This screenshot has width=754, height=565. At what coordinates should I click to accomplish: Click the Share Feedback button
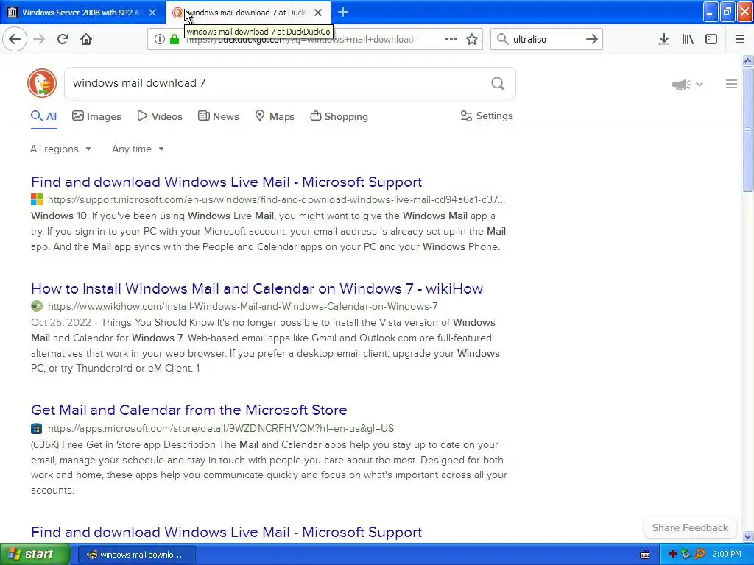click(690, 527)
